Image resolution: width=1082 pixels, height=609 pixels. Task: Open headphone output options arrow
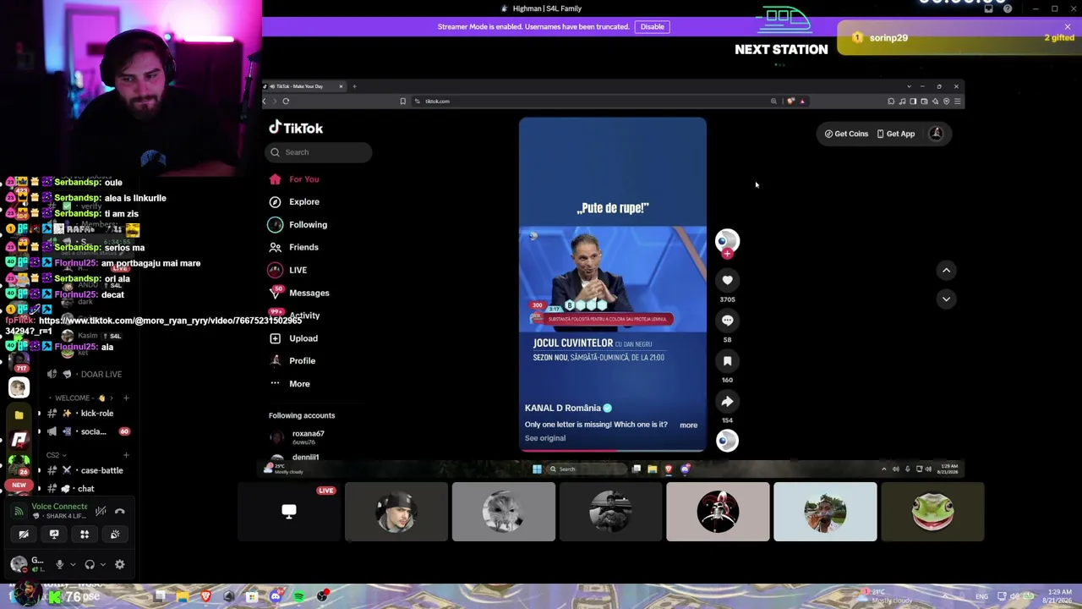click(x=103, y=565)
